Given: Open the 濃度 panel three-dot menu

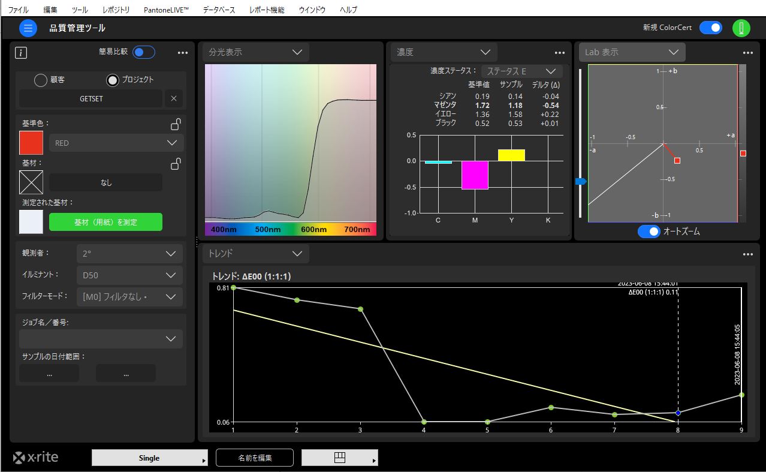Looking at the screenshot, I should [x=560, y=53].
